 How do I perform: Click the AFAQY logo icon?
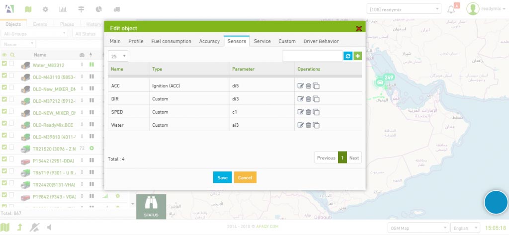10,9
